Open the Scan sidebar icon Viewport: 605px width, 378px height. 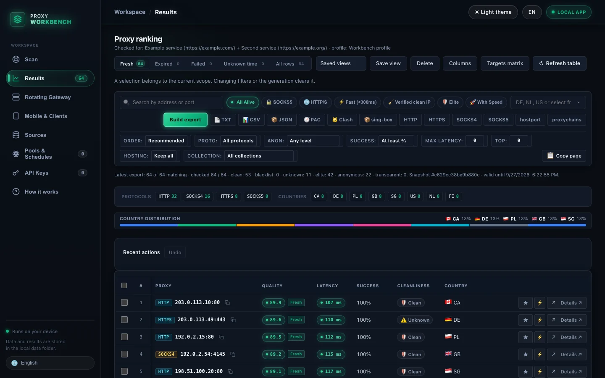(x=16, y=59)
